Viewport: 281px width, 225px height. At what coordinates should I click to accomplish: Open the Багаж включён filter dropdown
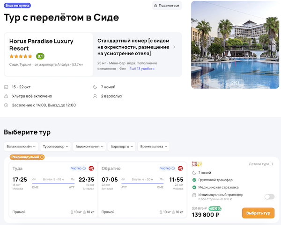[21, 147]
